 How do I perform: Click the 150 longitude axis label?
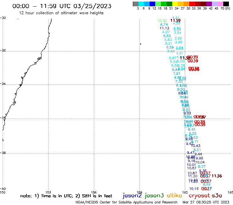click(x=3, y=192)
